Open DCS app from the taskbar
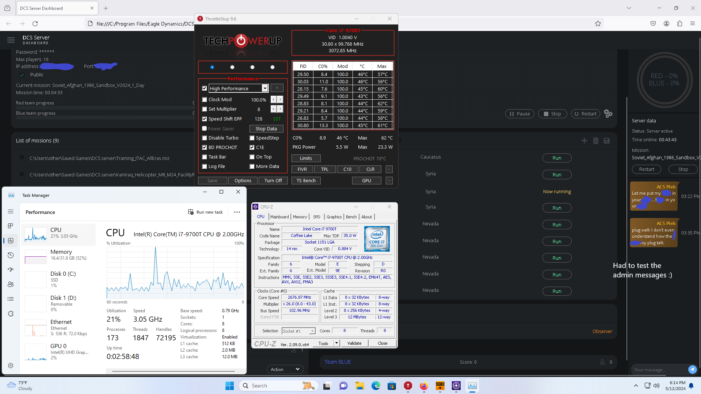The width and height of the screenshot is (701, 394). tap(440, 386)
